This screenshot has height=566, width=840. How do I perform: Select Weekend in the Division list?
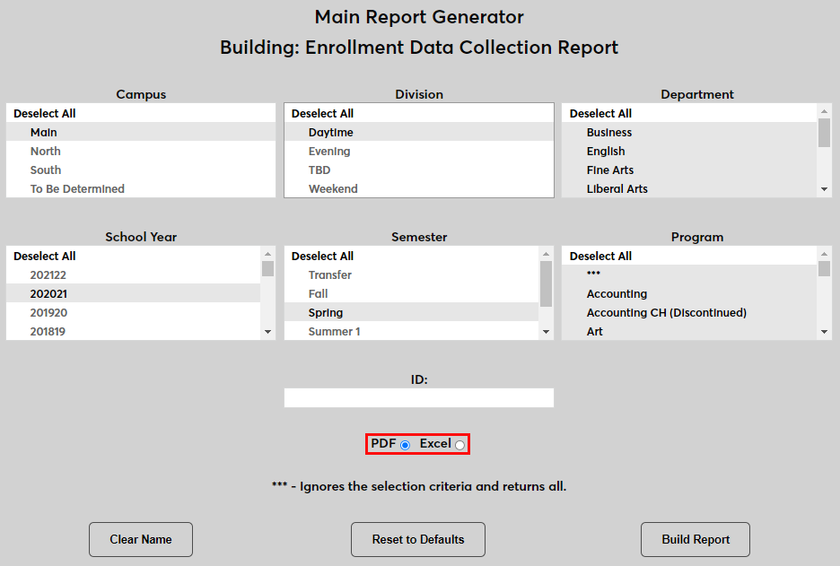point(419,188)
